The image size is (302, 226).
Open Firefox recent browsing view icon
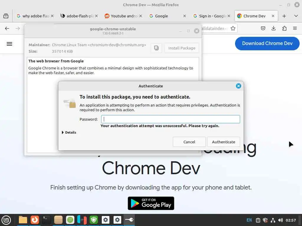click(x=6, y=16)
